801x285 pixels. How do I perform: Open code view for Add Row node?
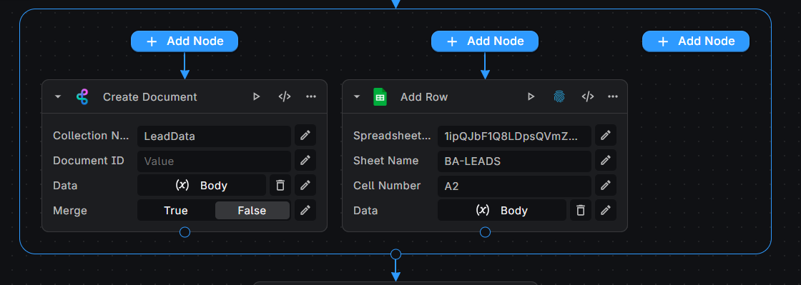click(588, 96)
